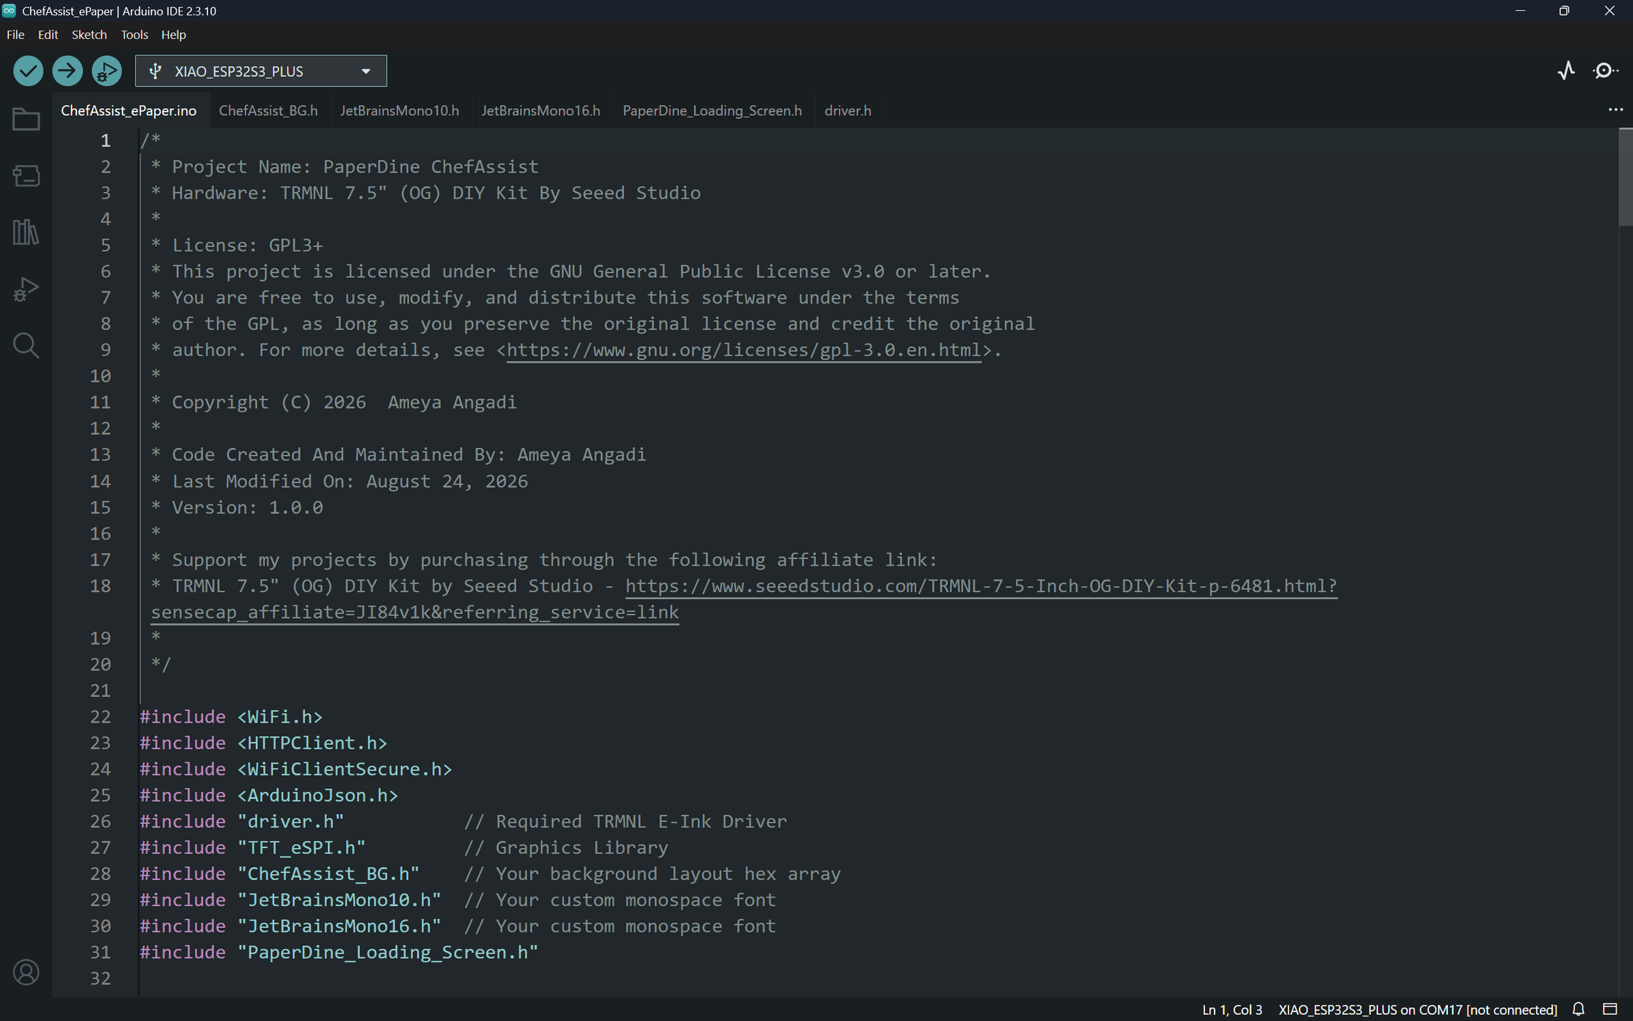Open the Serial Plotter
This screenshot has width=1633, height=1021.
[1567, 71]
